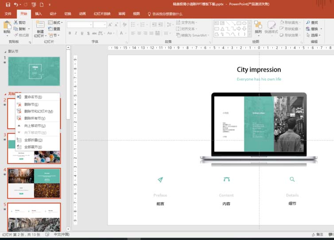Toggle Underline formatting
The width and height of the screenshot is (334, 240).
(x=82, y=33)
